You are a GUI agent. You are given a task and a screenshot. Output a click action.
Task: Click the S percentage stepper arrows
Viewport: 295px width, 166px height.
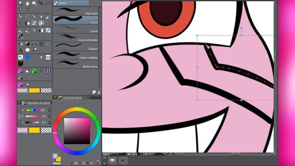49,117
